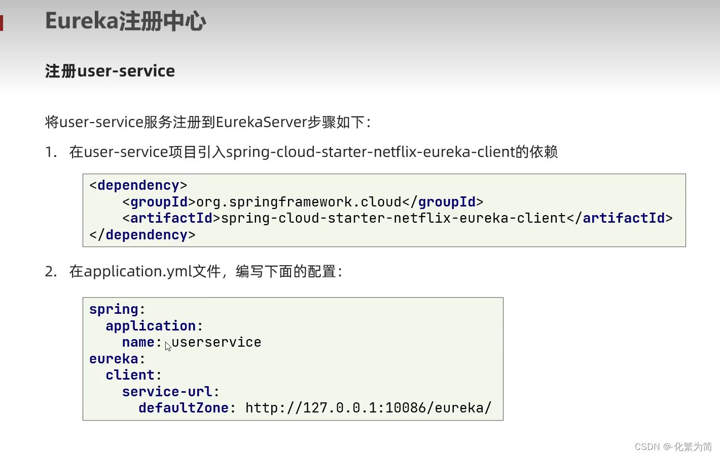Click the 'application:' line in yml

click(x=154, y=326)
